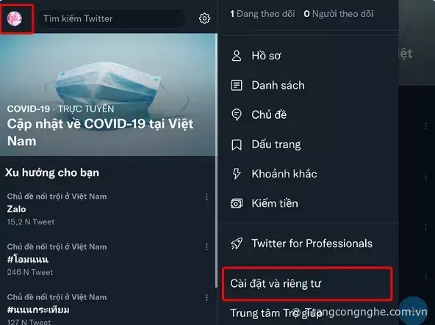
Task: Click the Dấu trang bookmark icon
Action: pyautogui.click(x=237, y=145)
